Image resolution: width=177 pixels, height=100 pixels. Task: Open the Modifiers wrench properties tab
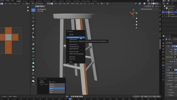[x=163, y=65]
